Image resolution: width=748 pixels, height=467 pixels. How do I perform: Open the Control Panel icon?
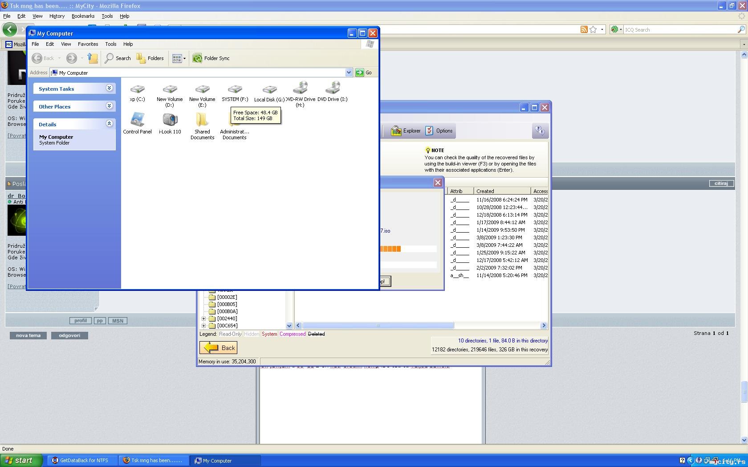(x=137, y=123)
